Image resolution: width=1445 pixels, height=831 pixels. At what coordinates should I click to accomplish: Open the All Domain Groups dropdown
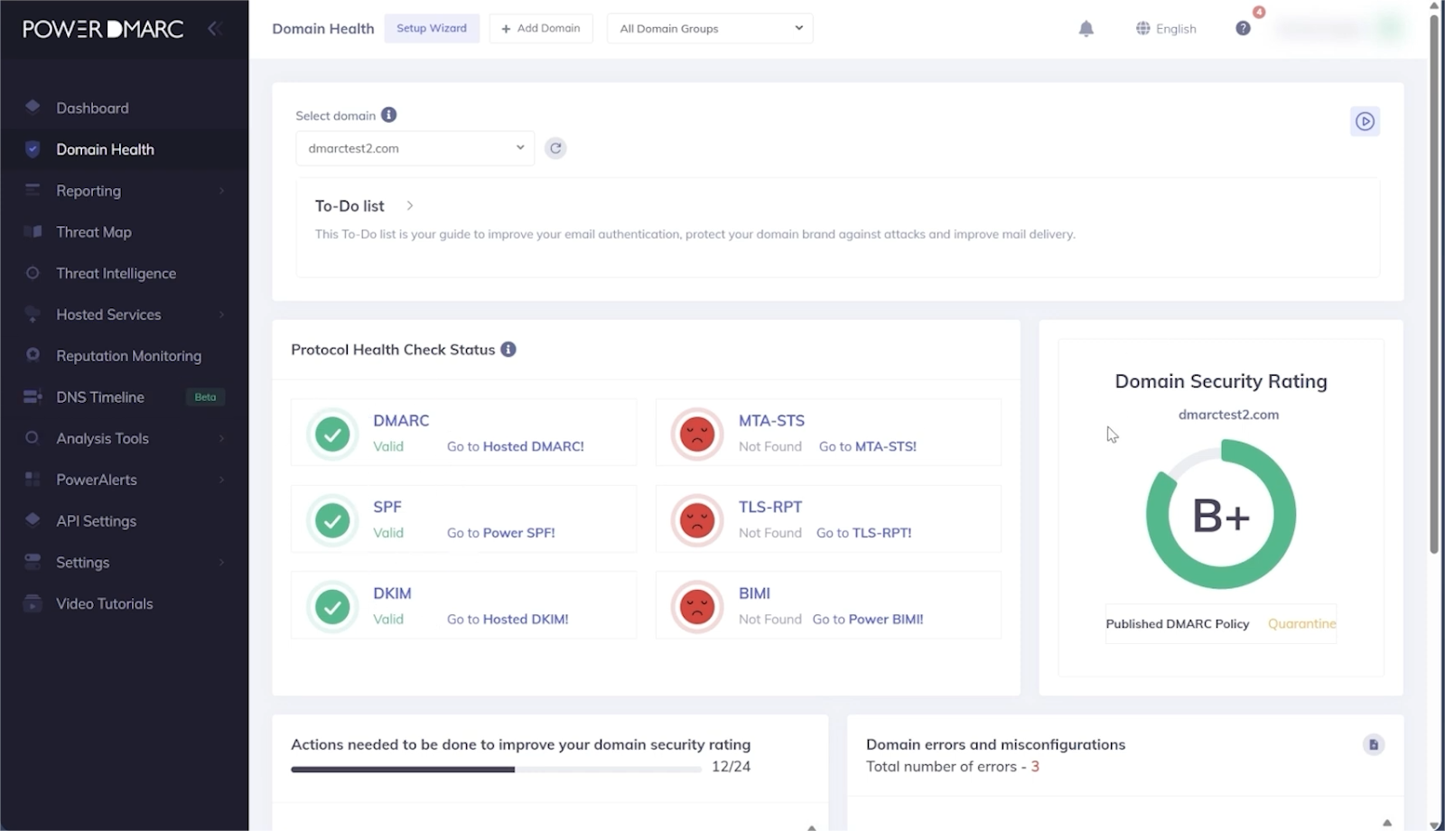click(710, 29)
